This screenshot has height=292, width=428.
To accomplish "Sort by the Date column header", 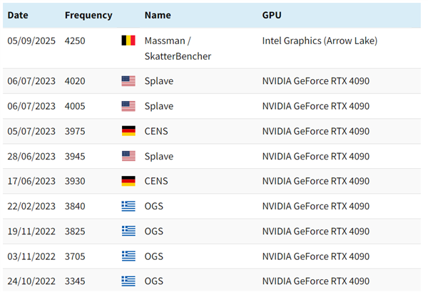I will 18,15.
